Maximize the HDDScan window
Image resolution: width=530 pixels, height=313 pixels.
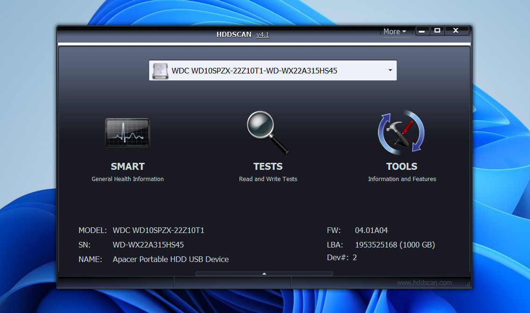pos(437,31)
